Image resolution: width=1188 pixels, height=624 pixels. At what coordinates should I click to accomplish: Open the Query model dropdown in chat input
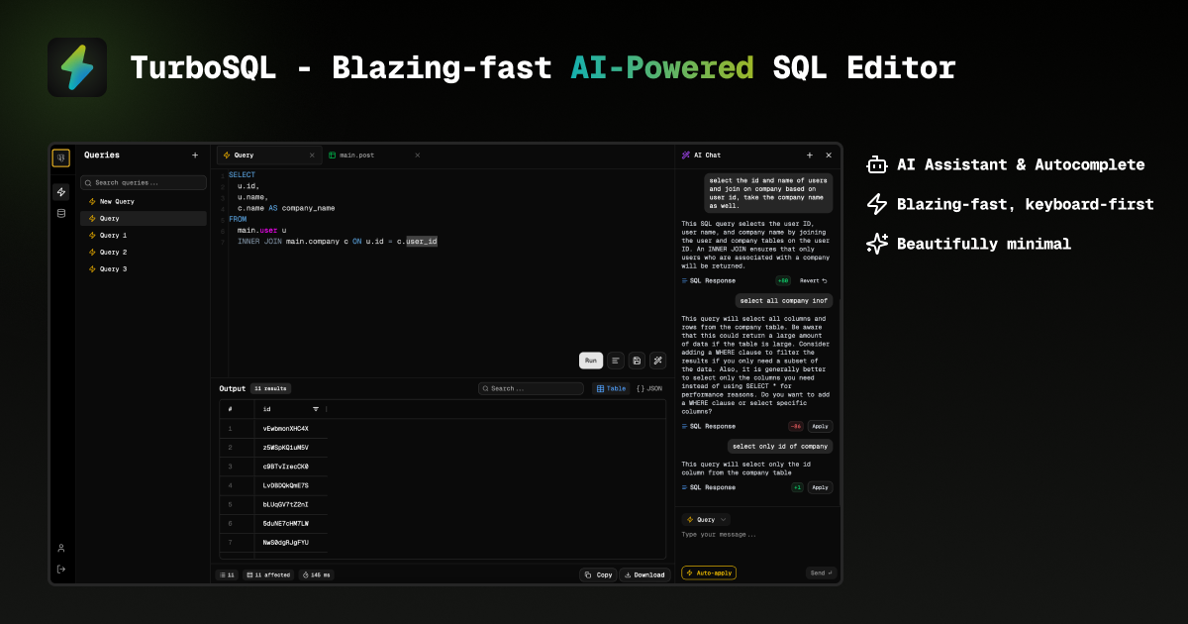(705, 519)
